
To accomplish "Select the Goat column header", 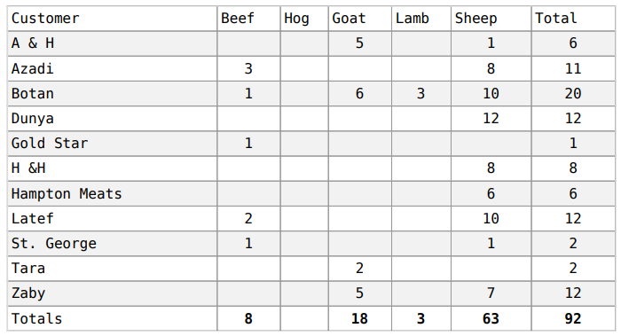I will [359, 19].
